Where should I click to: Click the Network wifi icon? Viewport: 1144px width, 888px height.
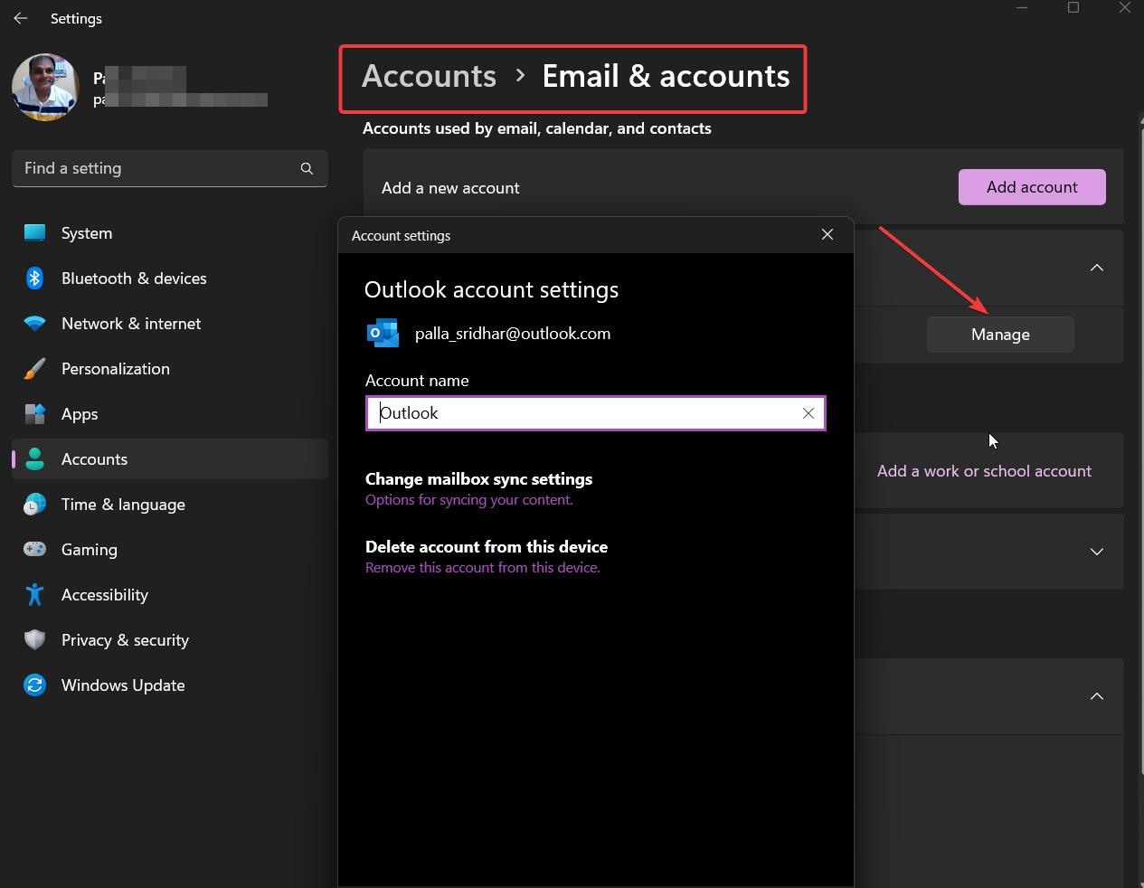point(34,324)
